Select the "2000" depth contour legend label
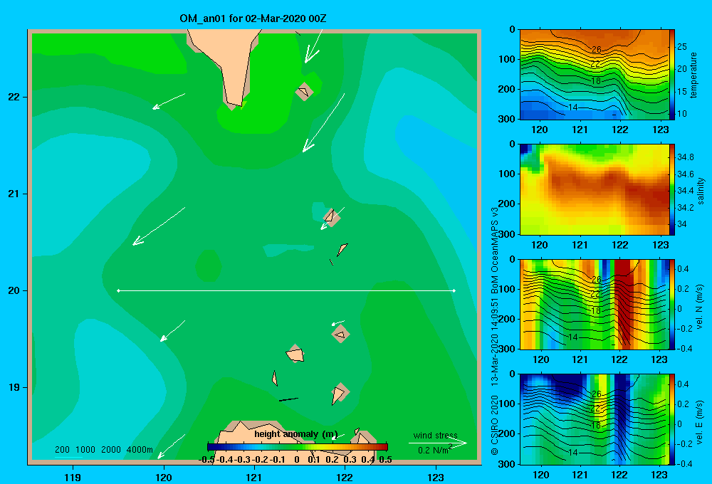This screenshot has height=484, width=712. click(x=111, y=450)
